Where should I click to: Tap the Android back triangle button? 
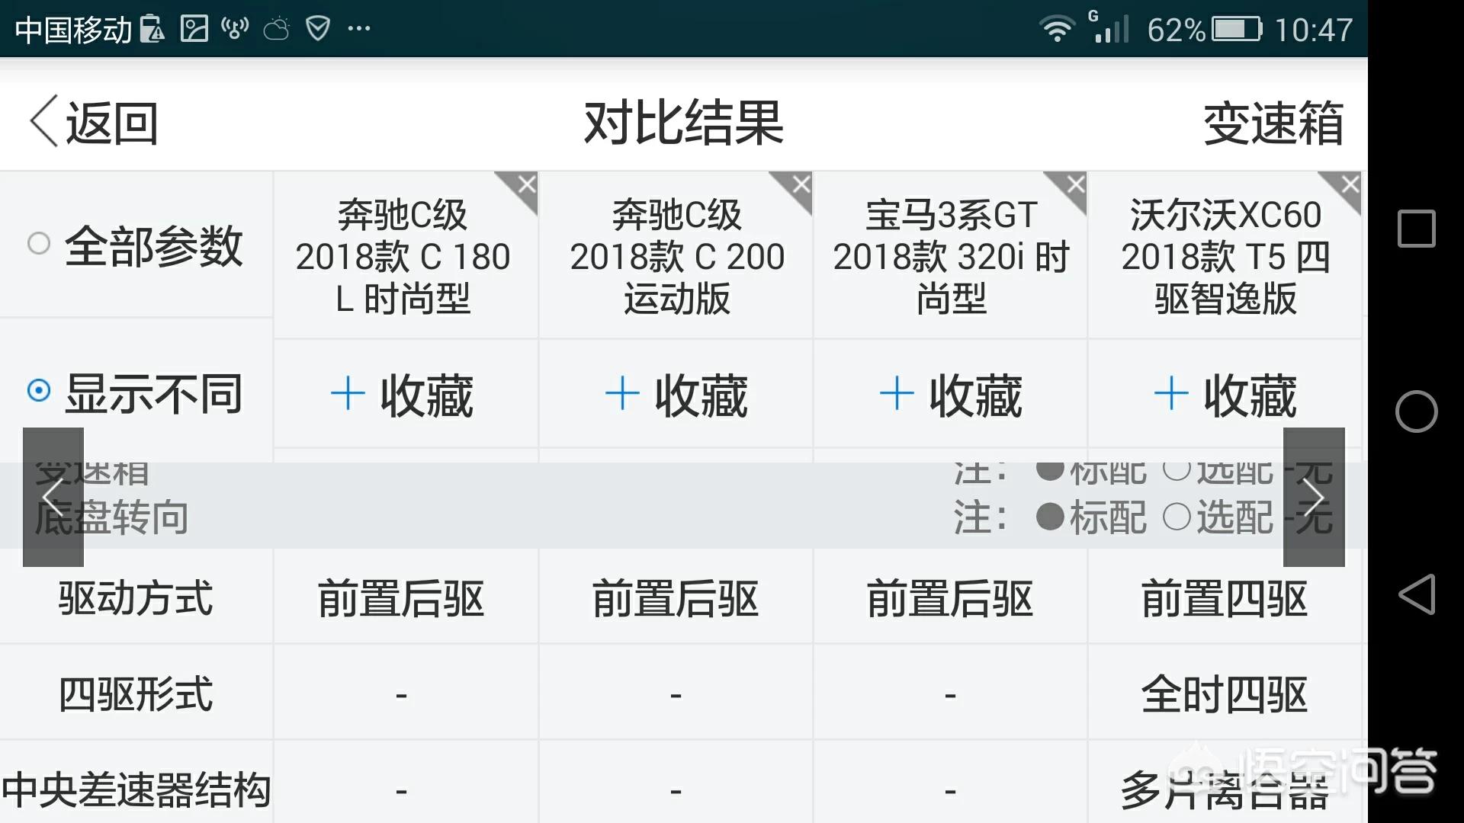click(x=1416, y=594)
